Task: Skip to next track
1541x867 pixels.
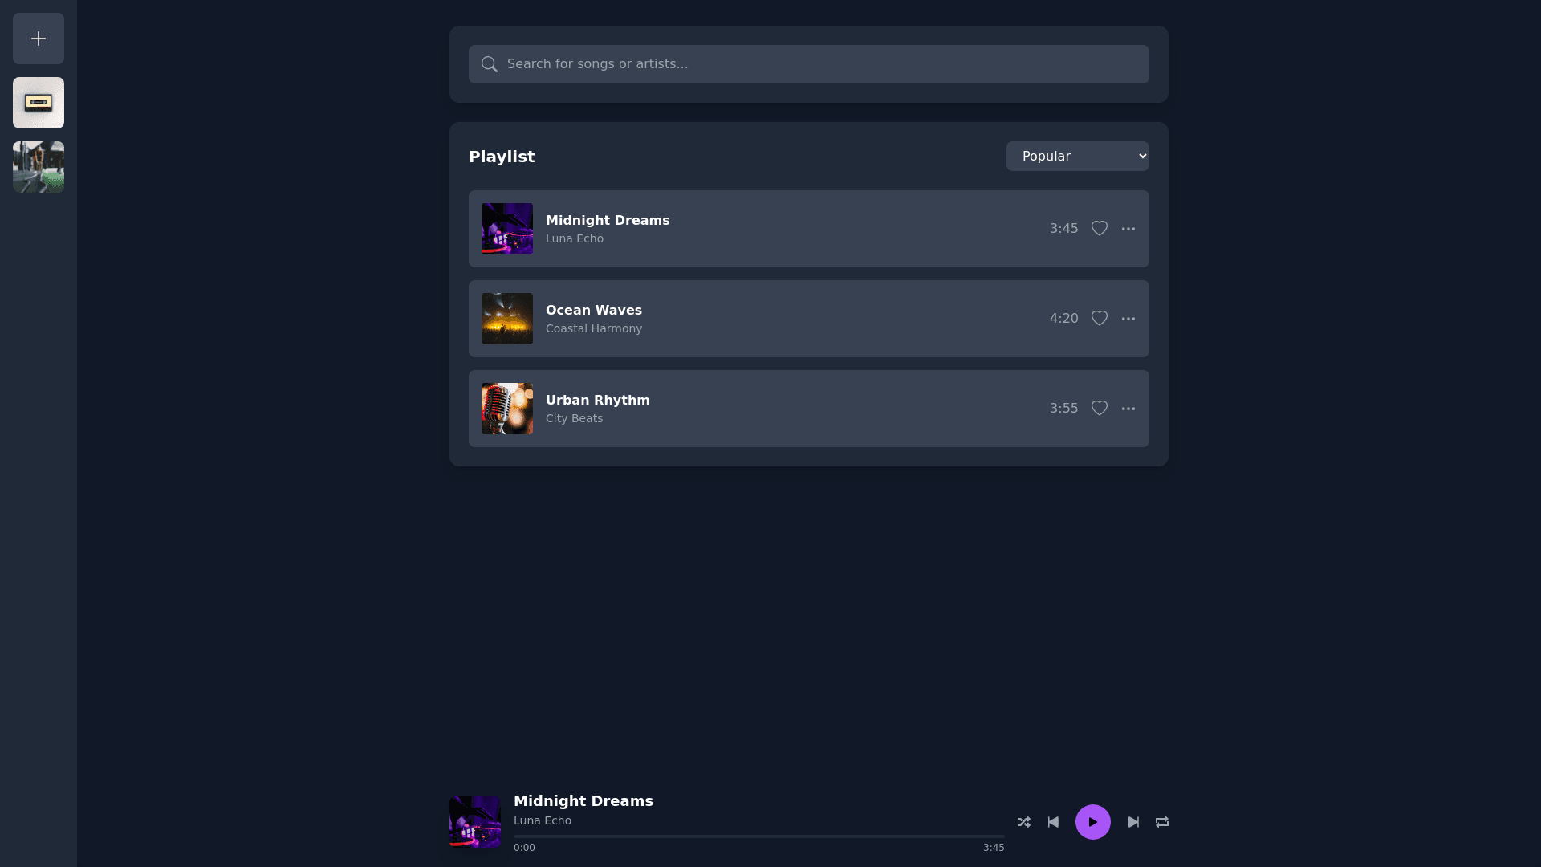Action: [1133, 822]
